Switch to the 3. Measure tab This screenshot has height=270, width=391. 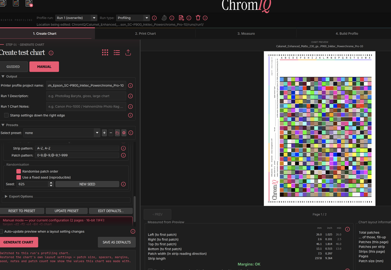(x=246, y=34)
